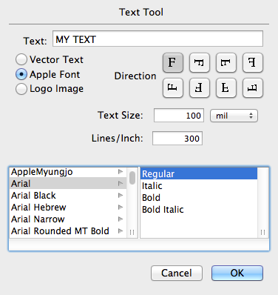Click the font list scrollbar thumb
278x295 pixels.
pos(132,178)
